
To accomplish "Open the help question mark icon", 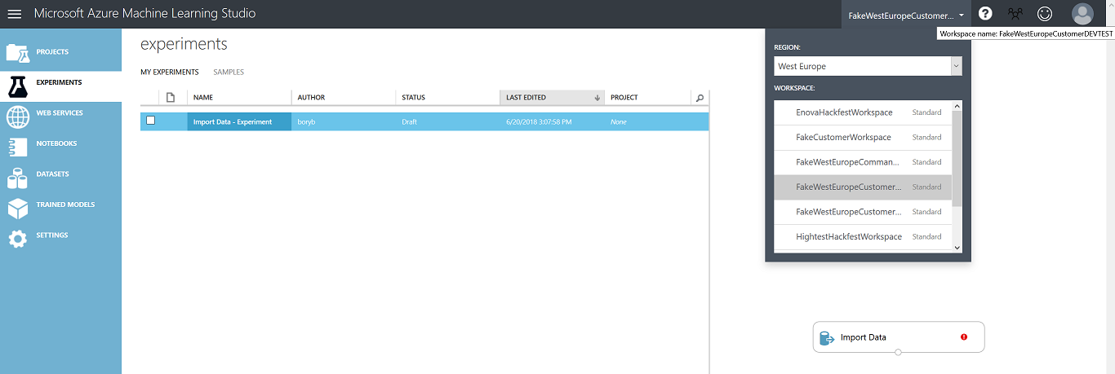I will tap(986, 14).
